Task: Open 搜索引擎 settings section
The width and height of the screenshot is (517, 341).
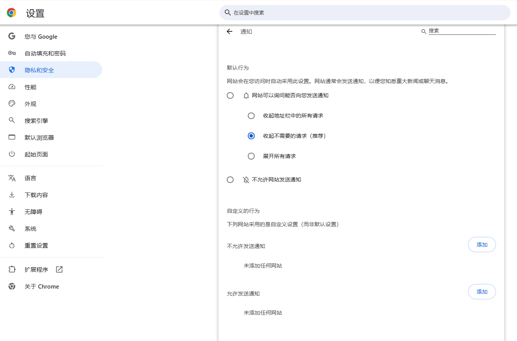Action: click(x=51, y=121)
